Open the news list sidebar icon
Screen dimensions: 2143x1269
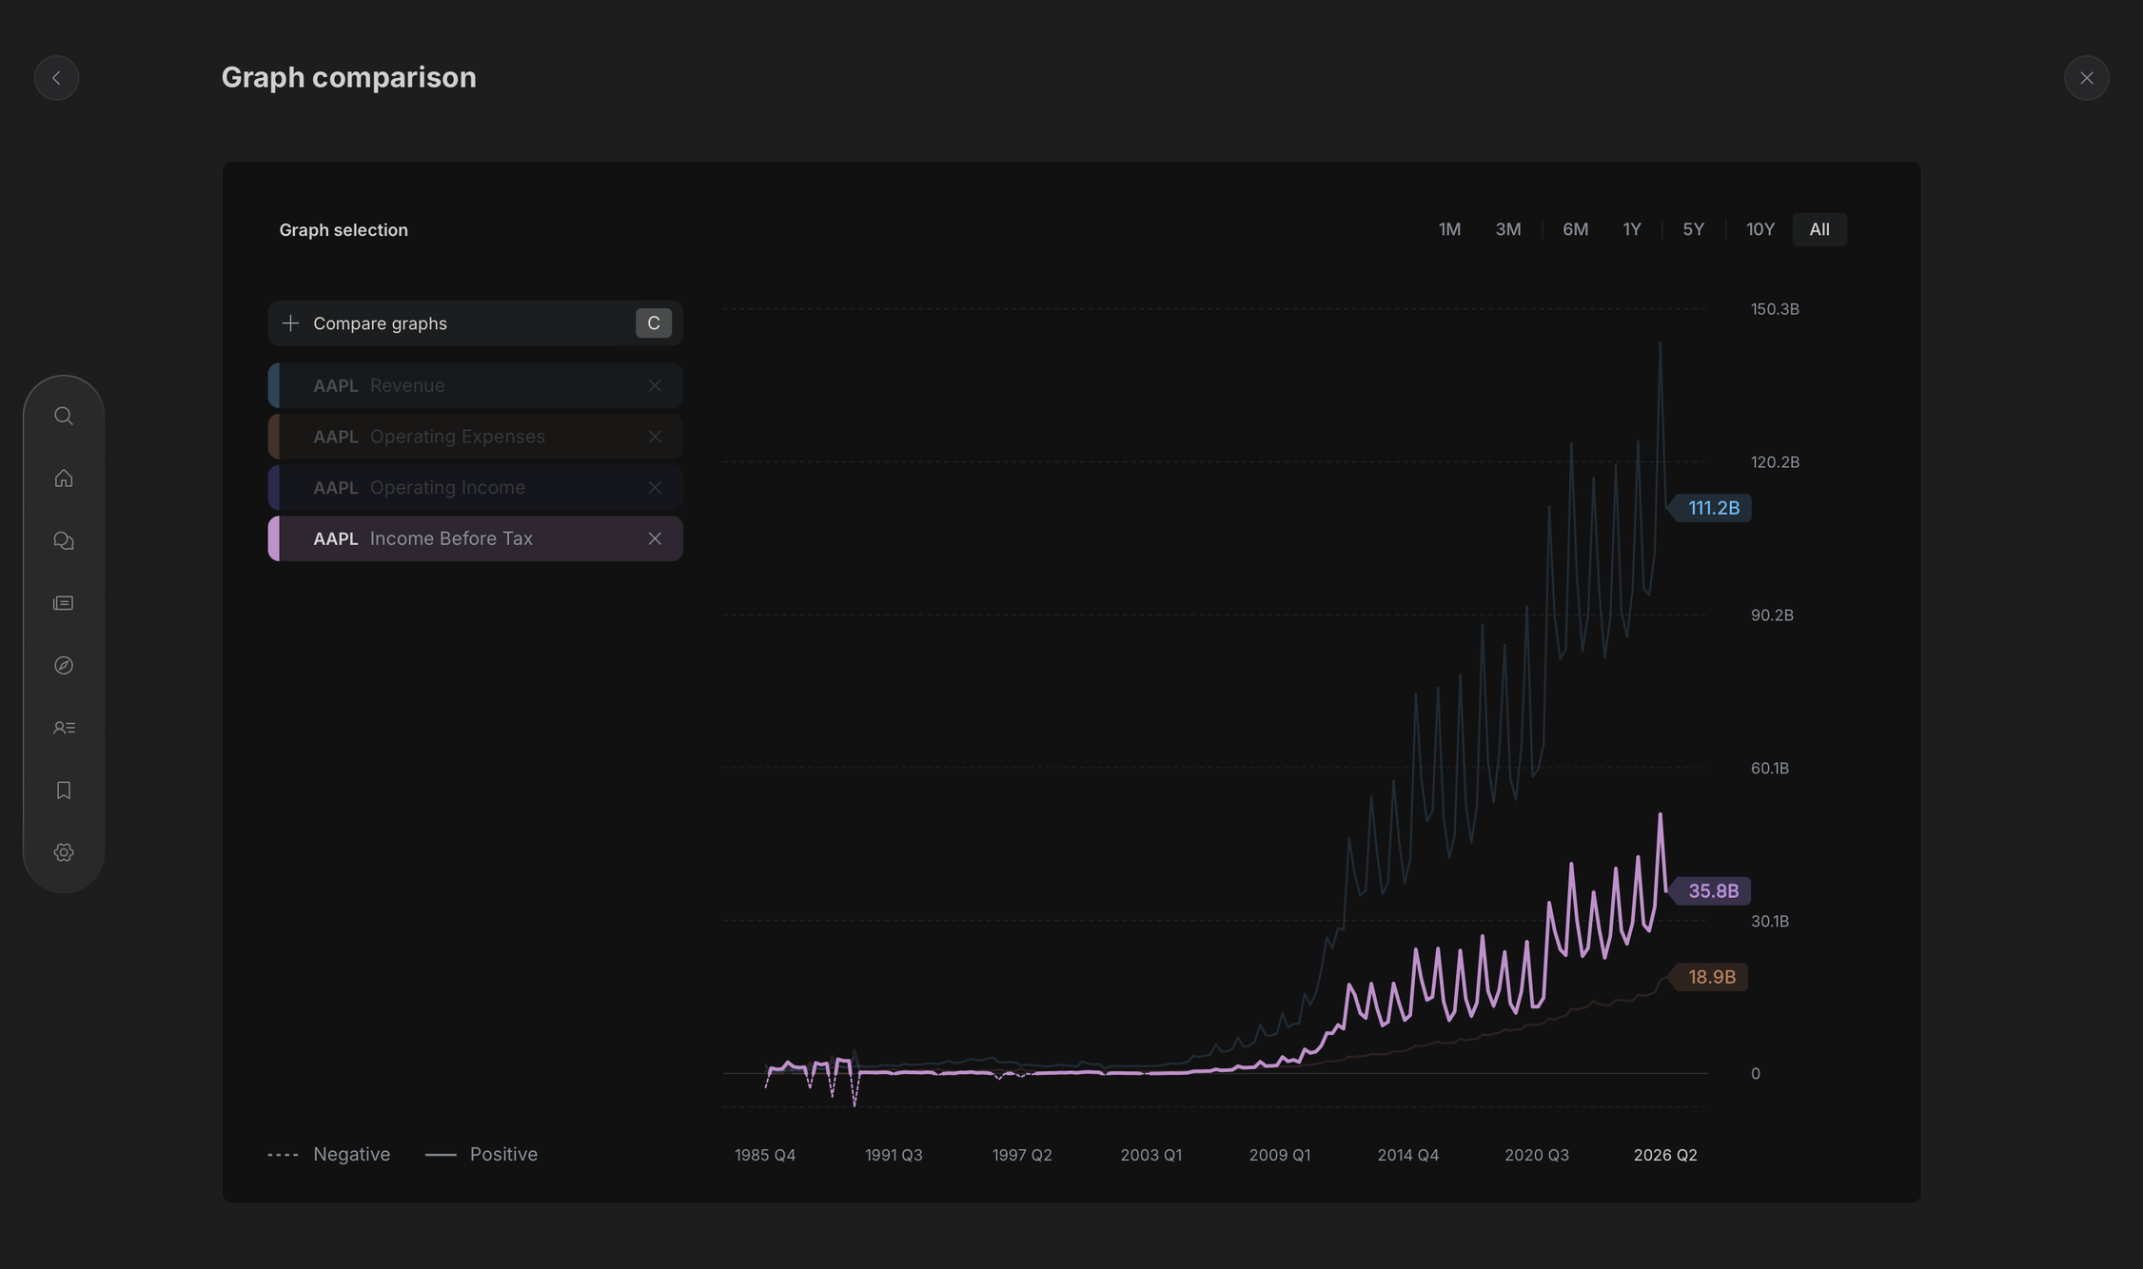pos(64,603)
